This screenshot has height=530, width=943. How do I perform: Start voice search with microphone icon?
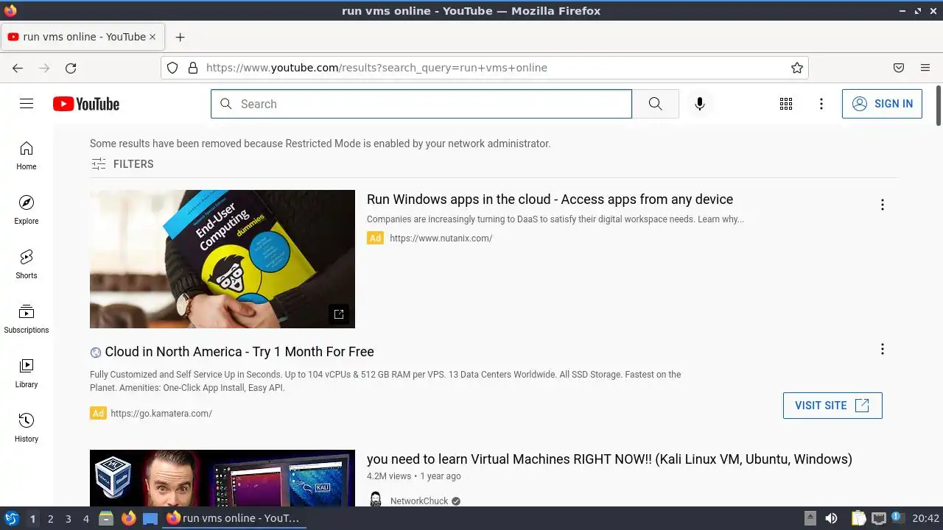[x=700, y=104]
